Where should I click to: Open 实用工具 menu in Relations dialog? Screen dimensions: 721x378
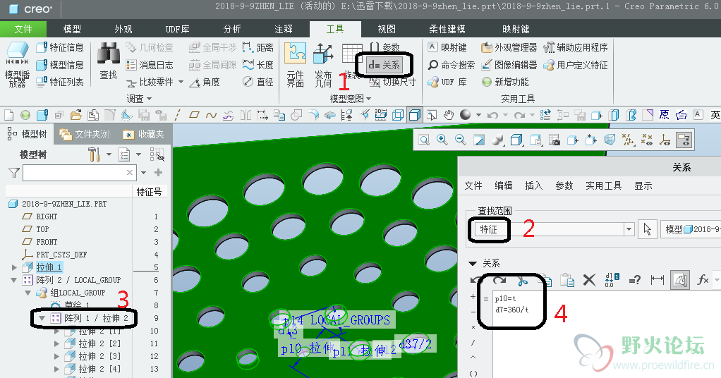[603, 185]
